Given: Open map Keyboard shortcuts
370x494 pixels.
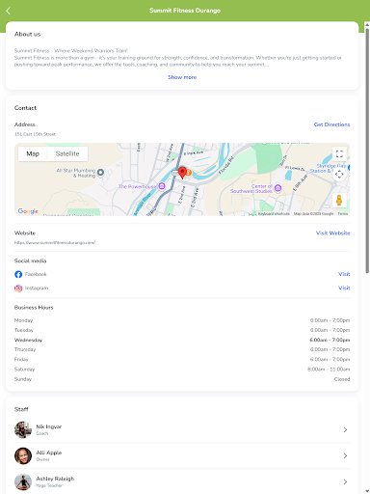Looking at the screenshot, I should [x=274, y=213].
